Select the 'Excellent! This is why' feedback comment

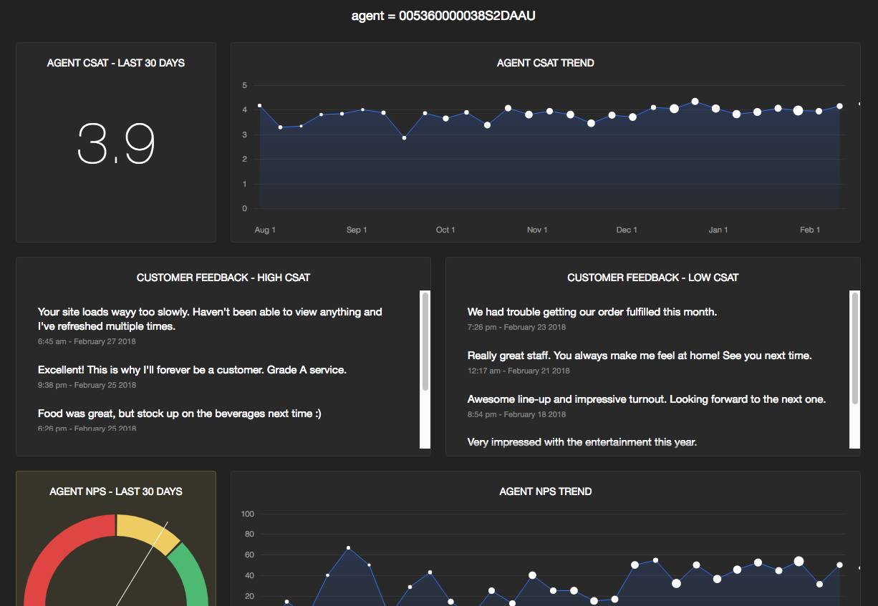tap(192, 370)
